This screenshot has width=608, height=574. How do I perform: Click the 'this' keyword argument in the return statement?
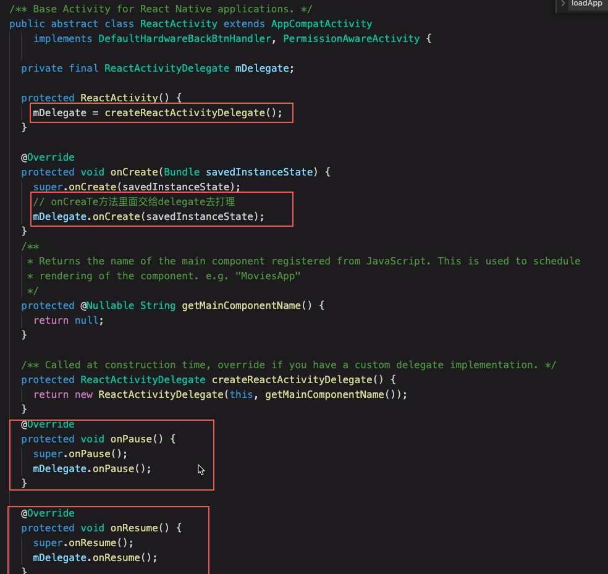pyautogui.click(x=241, y=395)
